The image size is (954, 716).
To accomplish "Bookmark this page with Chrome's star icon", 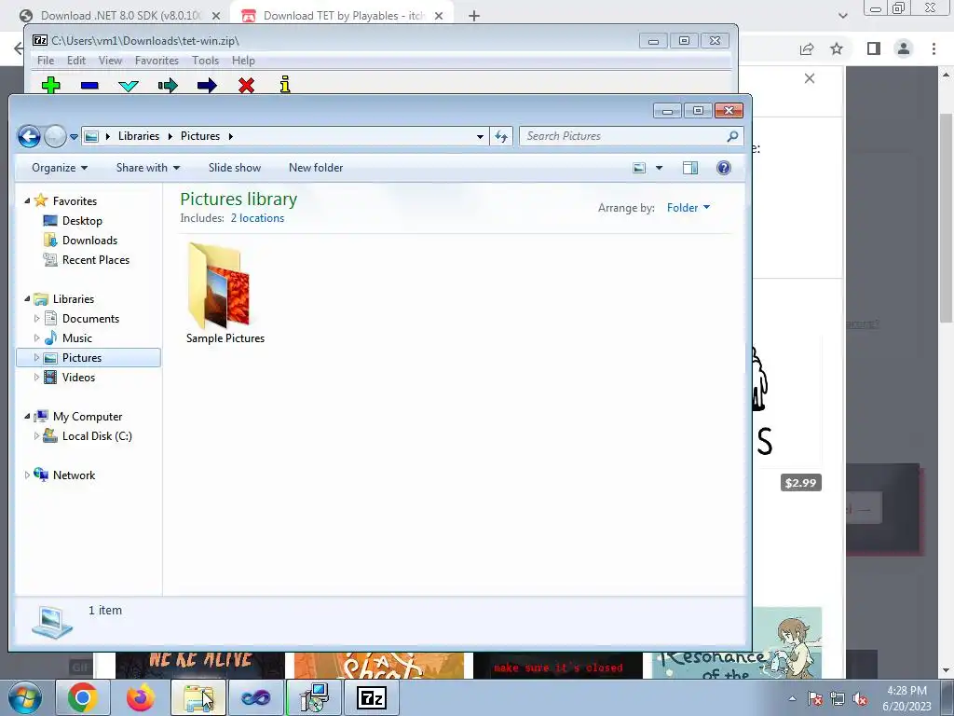I will (837, 48).
